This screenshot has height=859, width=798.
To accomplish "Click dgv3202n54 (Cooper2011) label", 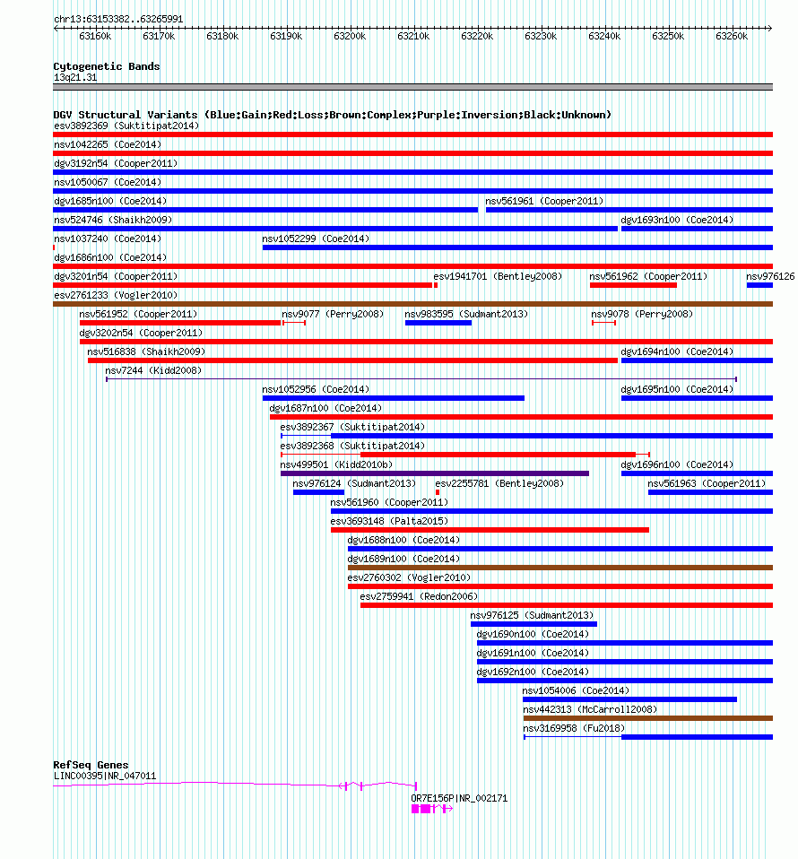I will (141, 333).
